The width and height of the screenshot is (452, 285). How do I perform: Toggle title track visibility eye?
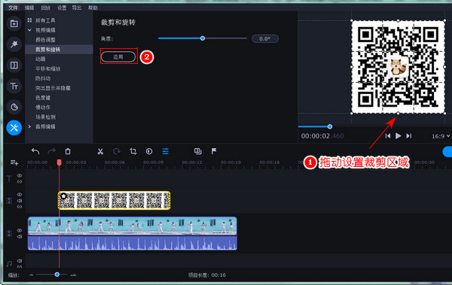coord(20,176)
